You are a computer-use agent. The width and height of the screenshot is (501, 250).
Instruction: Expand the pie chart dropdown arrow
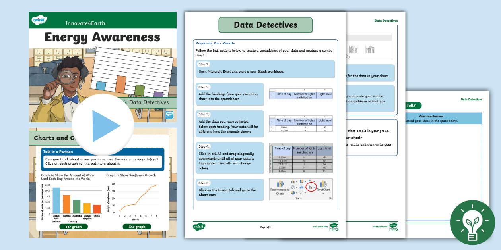click(x=297, y=193)
